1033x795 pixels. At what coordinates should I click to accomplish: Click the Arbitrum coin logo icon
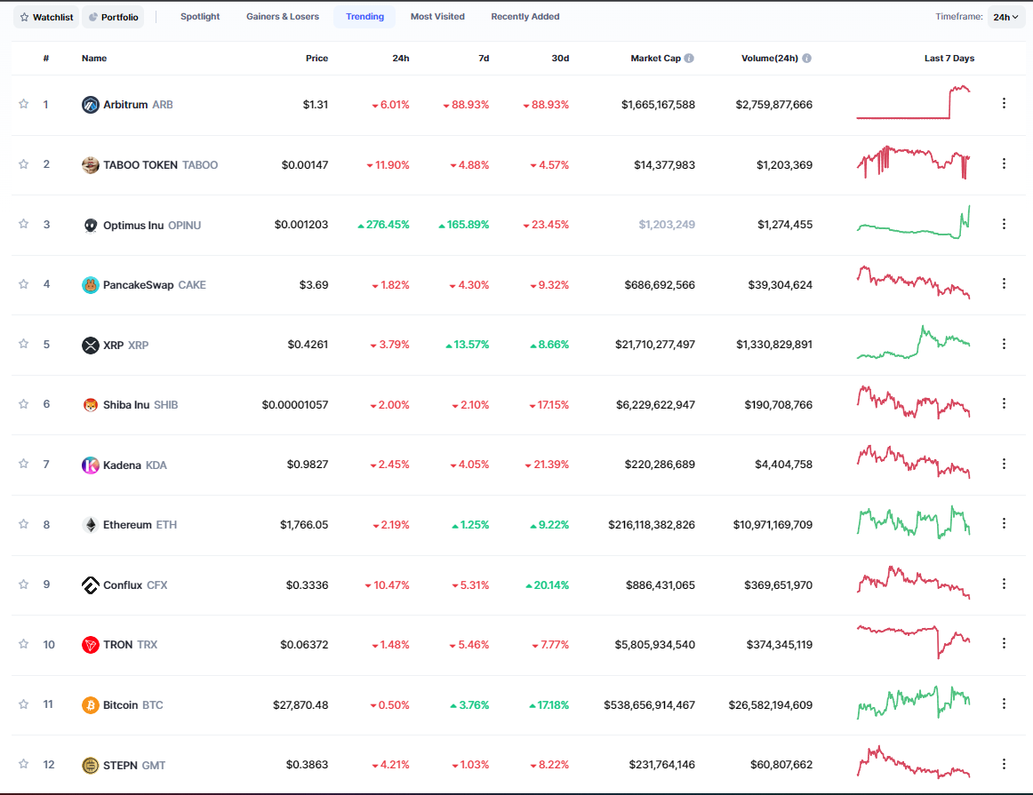click(90, 105)
